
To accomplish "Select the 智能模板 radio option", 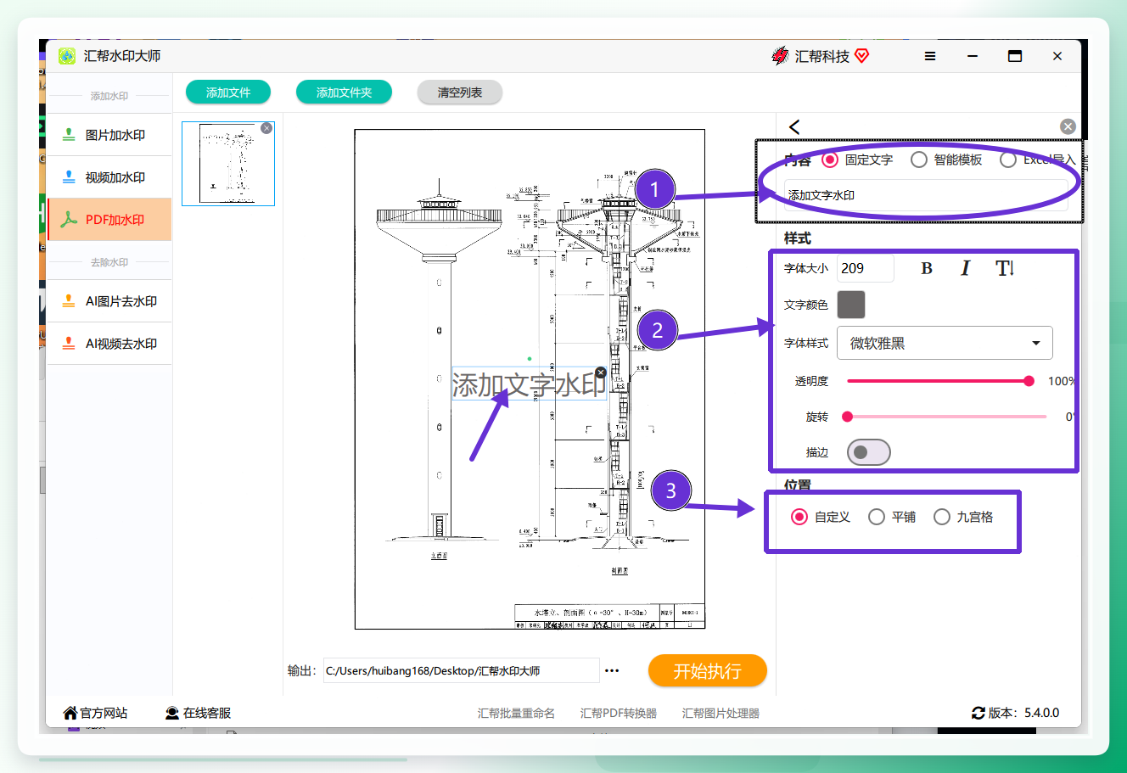I will [x=919, y=160].
